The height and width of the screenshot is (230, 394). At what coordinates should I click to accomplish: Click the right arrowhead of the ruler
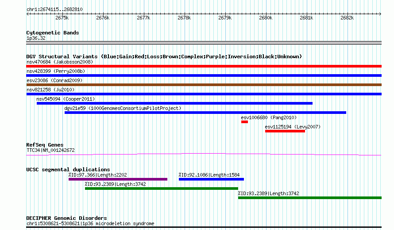tap(380, 14)
